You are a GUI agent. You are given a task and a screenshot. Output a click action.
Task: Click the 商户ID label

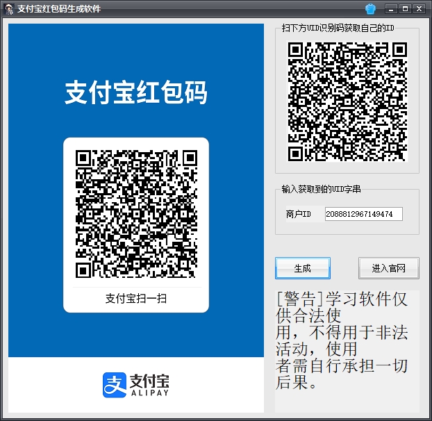(x=299, y=214)
